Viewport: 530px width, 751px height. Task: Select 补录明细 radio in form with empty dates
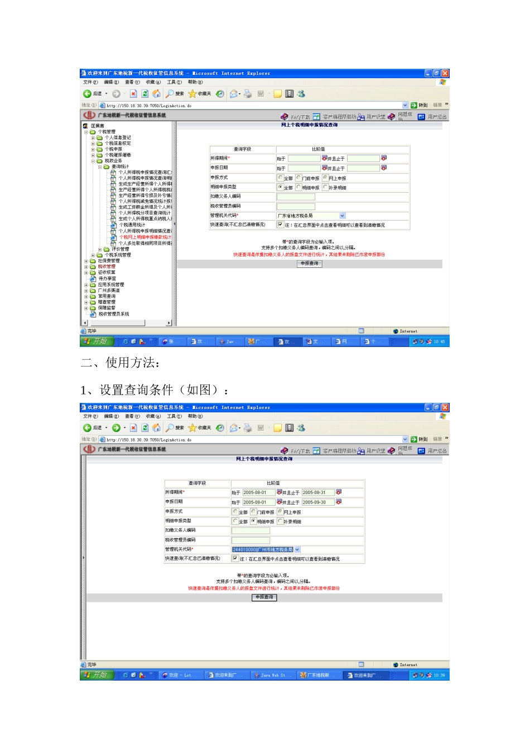(x=325, y=188)
